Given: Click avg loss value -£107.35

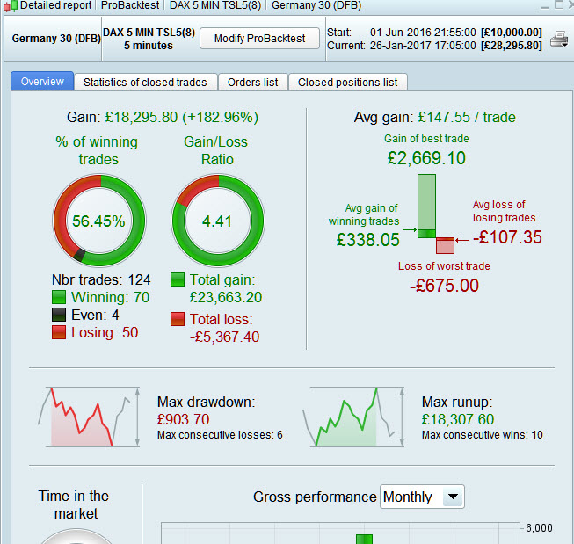Looking at the screenshot, I should pyautogui.click(x=507, y=237).
